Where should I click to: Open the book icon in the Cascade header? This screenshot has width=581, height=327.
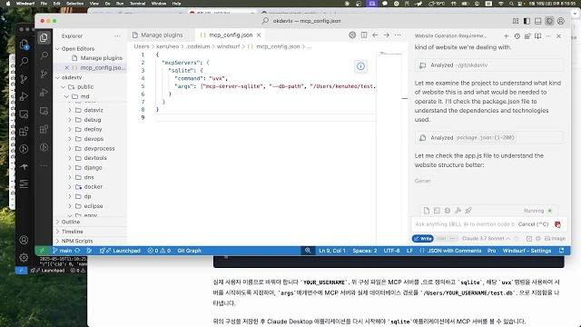(x=537, y=36)
